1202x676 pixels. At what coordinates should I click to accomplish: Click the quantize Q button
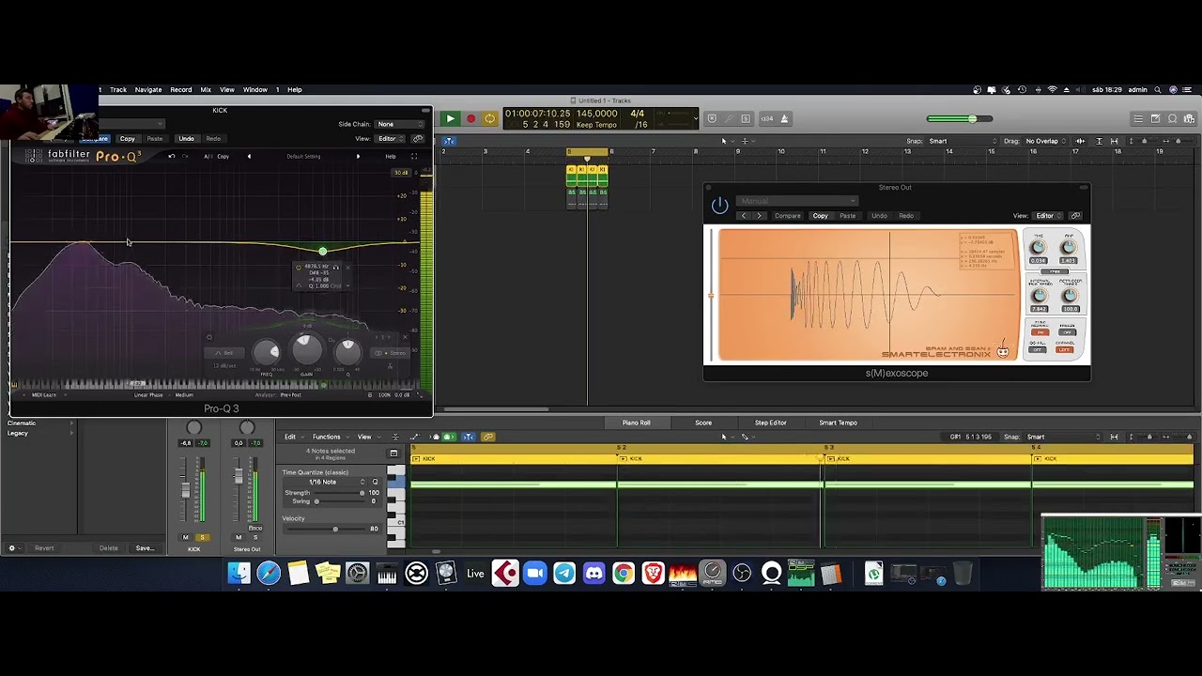(375, 482)
